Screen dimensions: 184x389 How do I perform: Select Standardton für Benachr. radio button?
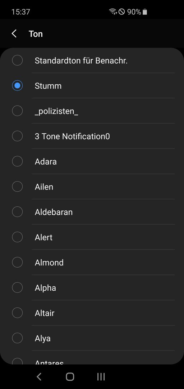coord(17,60)
